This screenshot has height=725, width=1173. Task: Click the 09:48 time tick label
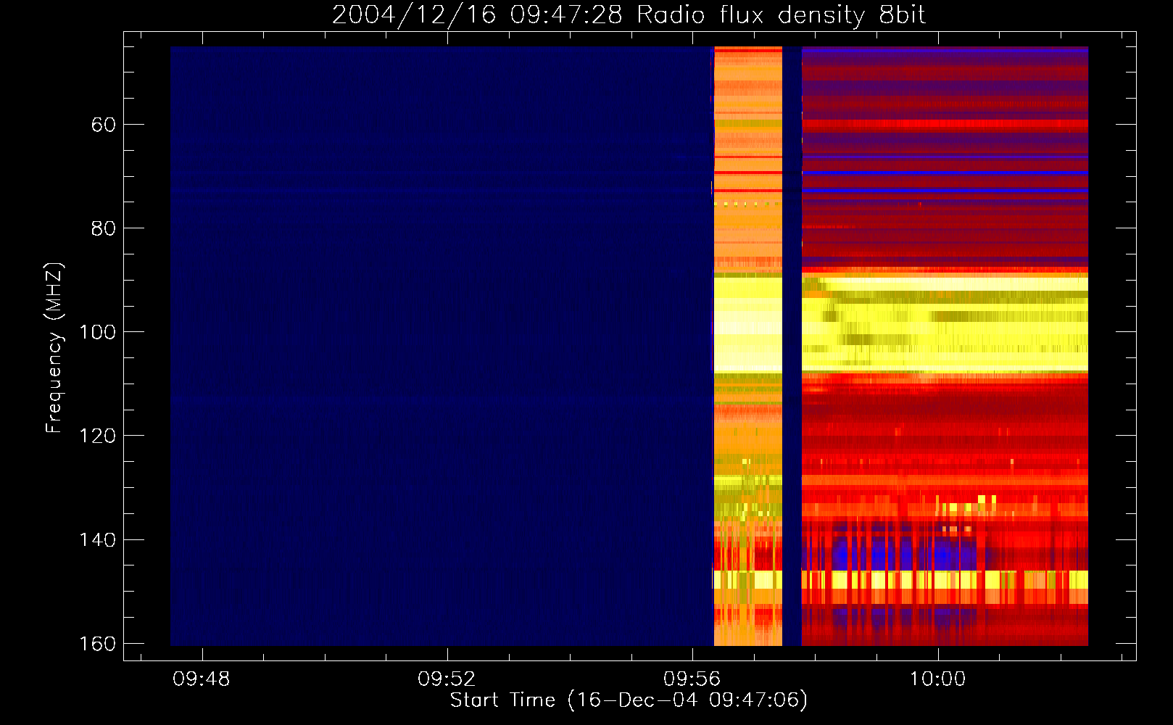tap(202, 679)
